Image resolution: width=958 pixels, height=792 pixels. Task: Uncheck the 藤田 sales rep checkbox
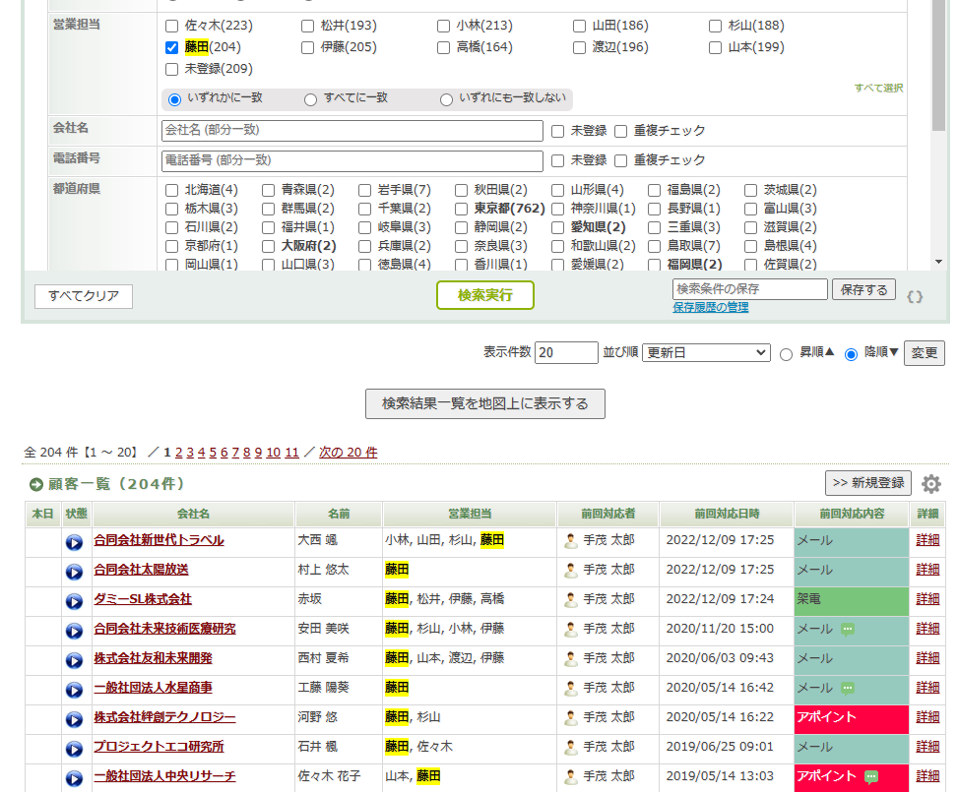click(172, 47)
